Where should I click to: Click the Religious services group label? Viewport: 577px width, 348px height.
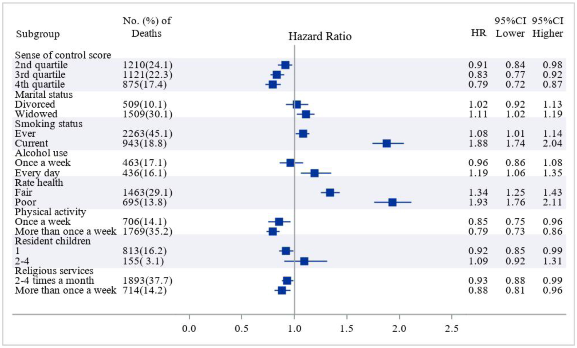(54, 271)
